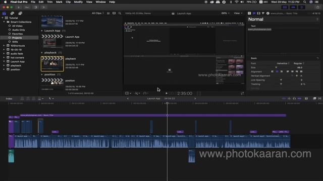Toggle the Browser panel visibility button

tap(285, 7)
